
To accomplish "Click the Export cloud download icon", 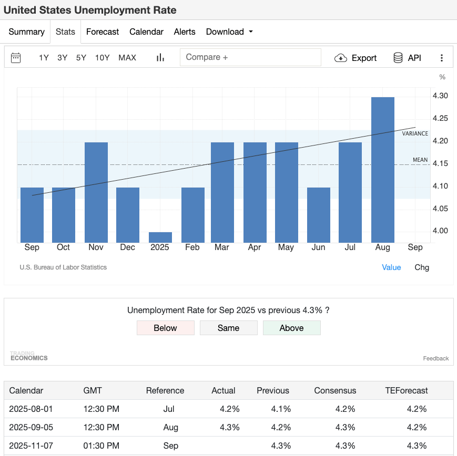I will (x=341, y=58).
